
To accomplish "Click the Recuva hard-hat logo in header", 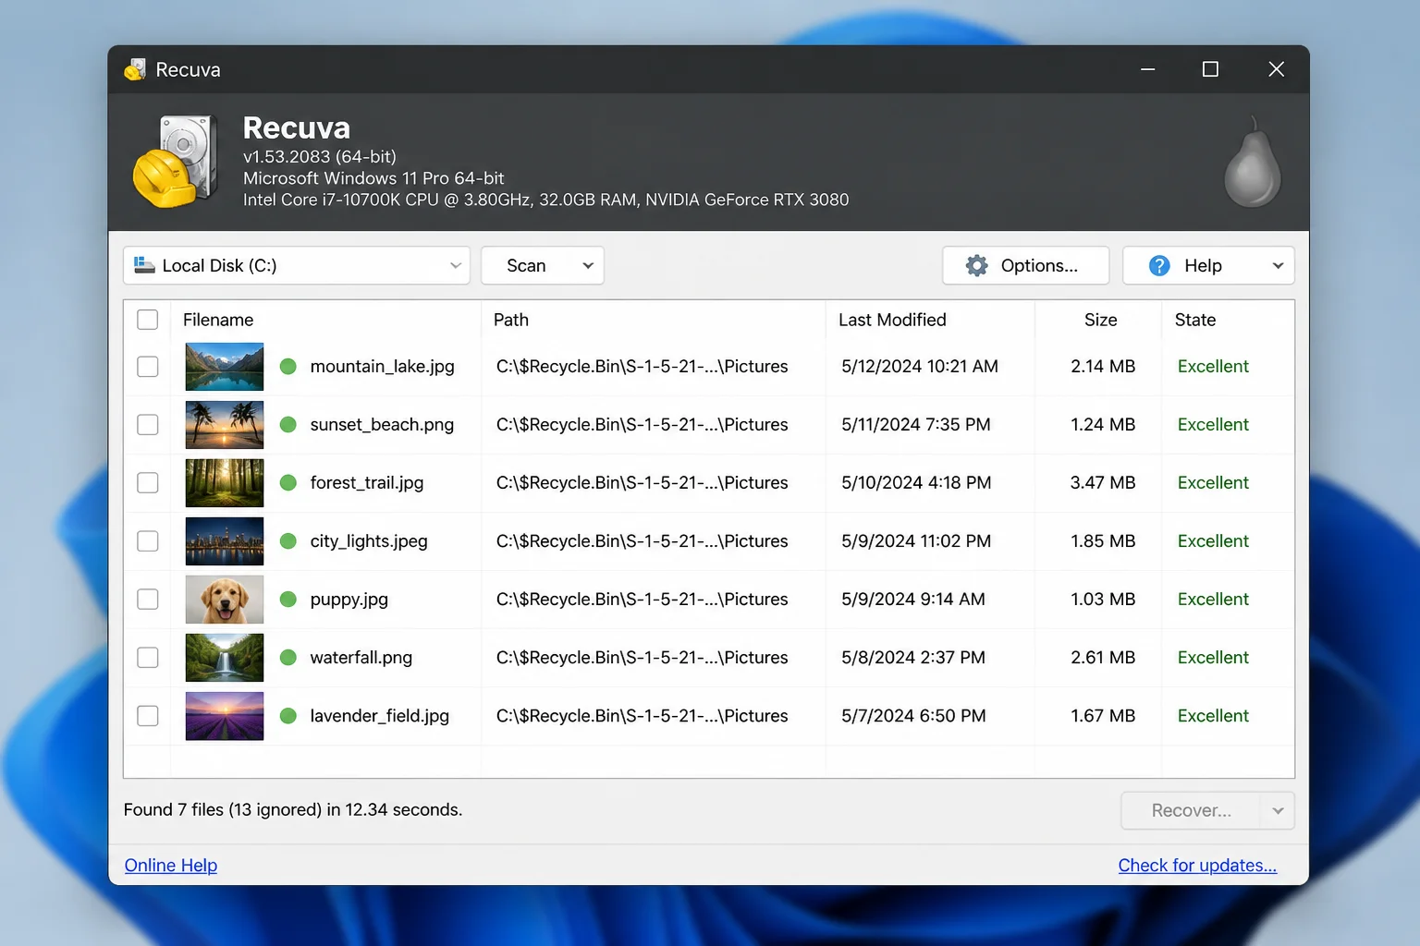I will point(175,162).
